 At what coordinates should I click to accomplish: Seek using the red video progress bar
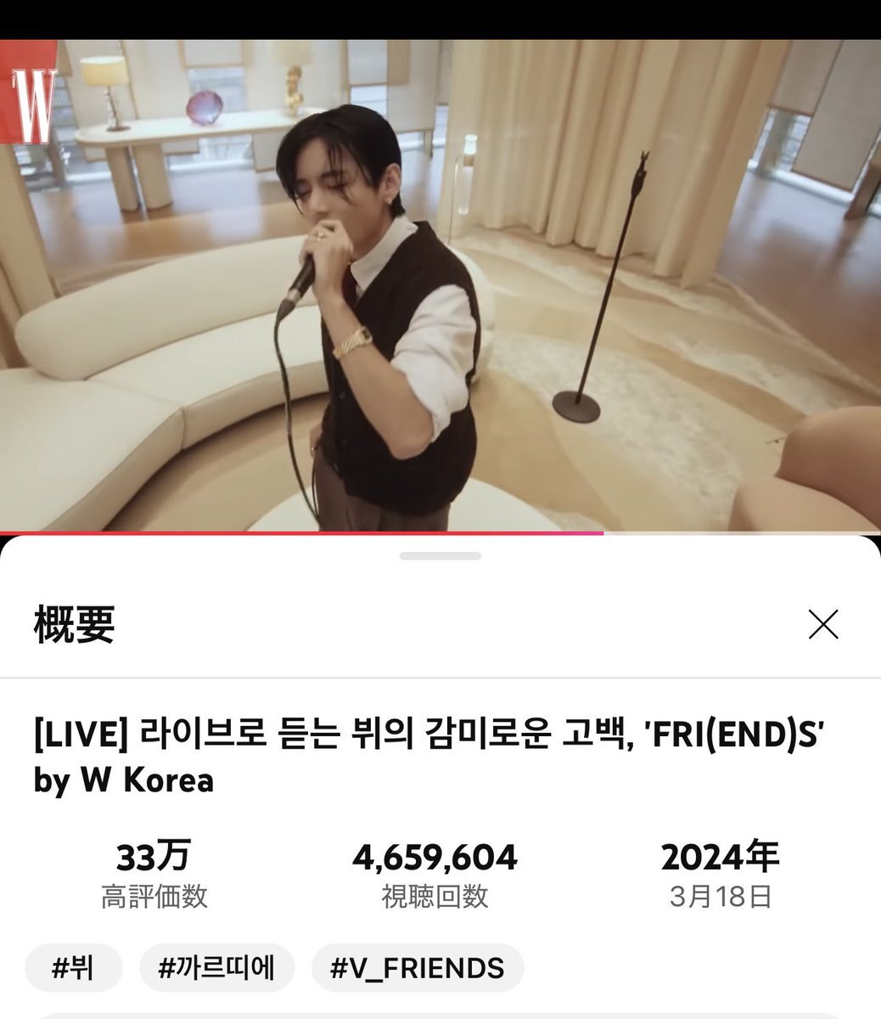point(301,533)
